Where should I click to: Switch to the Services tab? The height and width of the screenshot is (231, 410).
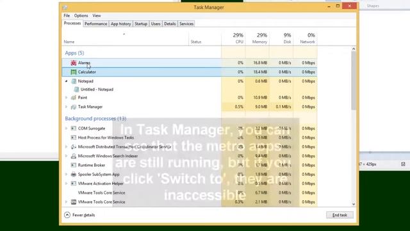(x=186, y=24)
